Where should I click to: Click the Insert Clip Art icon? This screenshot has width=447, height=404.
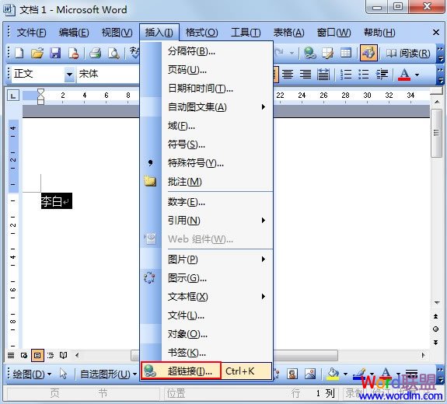click(x=292, y=374)
